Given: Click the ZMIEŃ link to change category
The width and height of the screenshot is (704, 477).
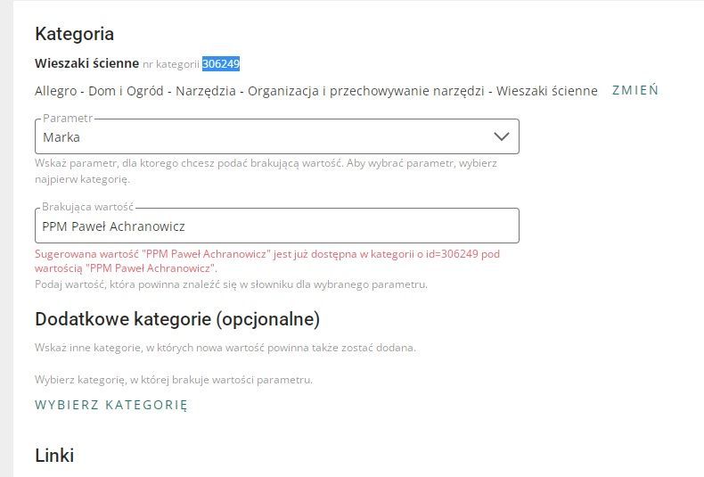Looking at the screenshot, I should [634, 90].
